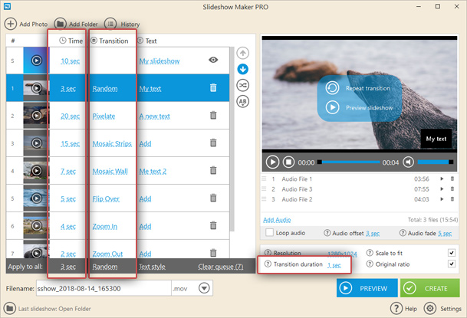Play Audio File 3
467x318 pixels.
(442, 189)
